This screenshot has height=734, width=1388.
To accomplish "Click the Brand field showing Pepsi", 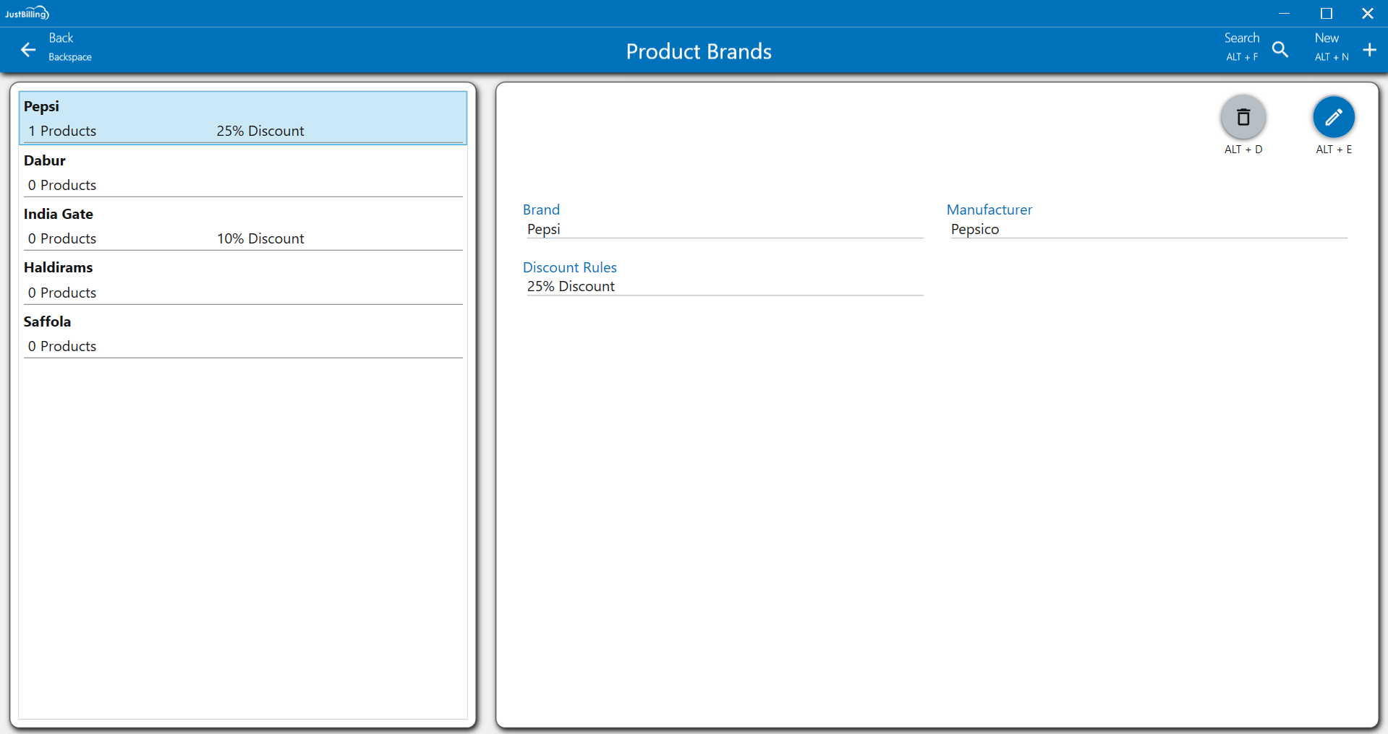I will 723,229.
